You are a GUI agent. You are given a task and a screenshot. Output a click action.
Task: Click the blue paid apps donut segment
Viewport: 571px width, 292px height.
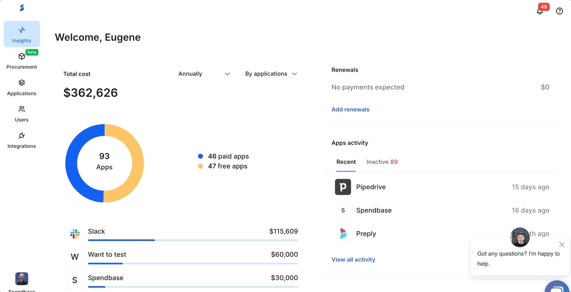(x=71, y=163)
